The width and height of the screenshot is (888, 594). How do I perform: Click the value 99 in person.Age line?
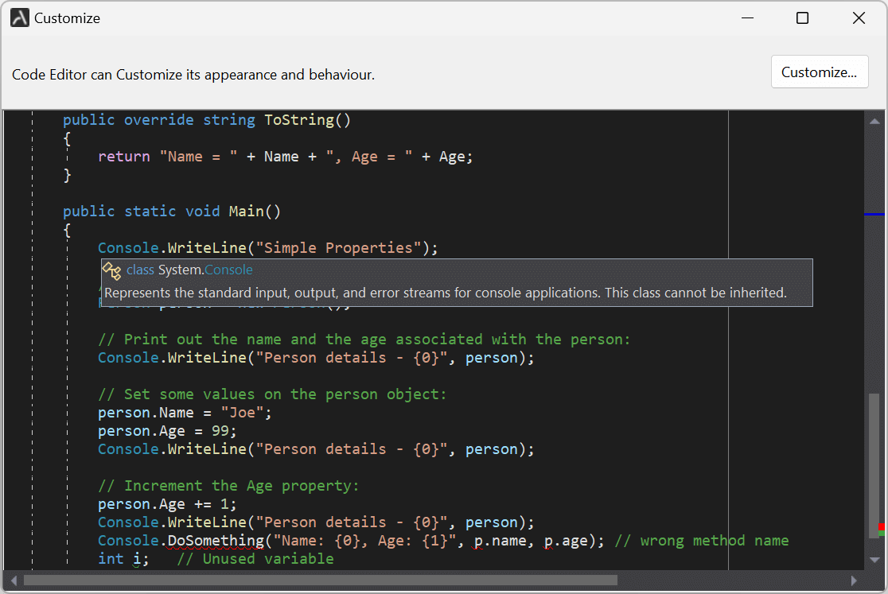220,431
